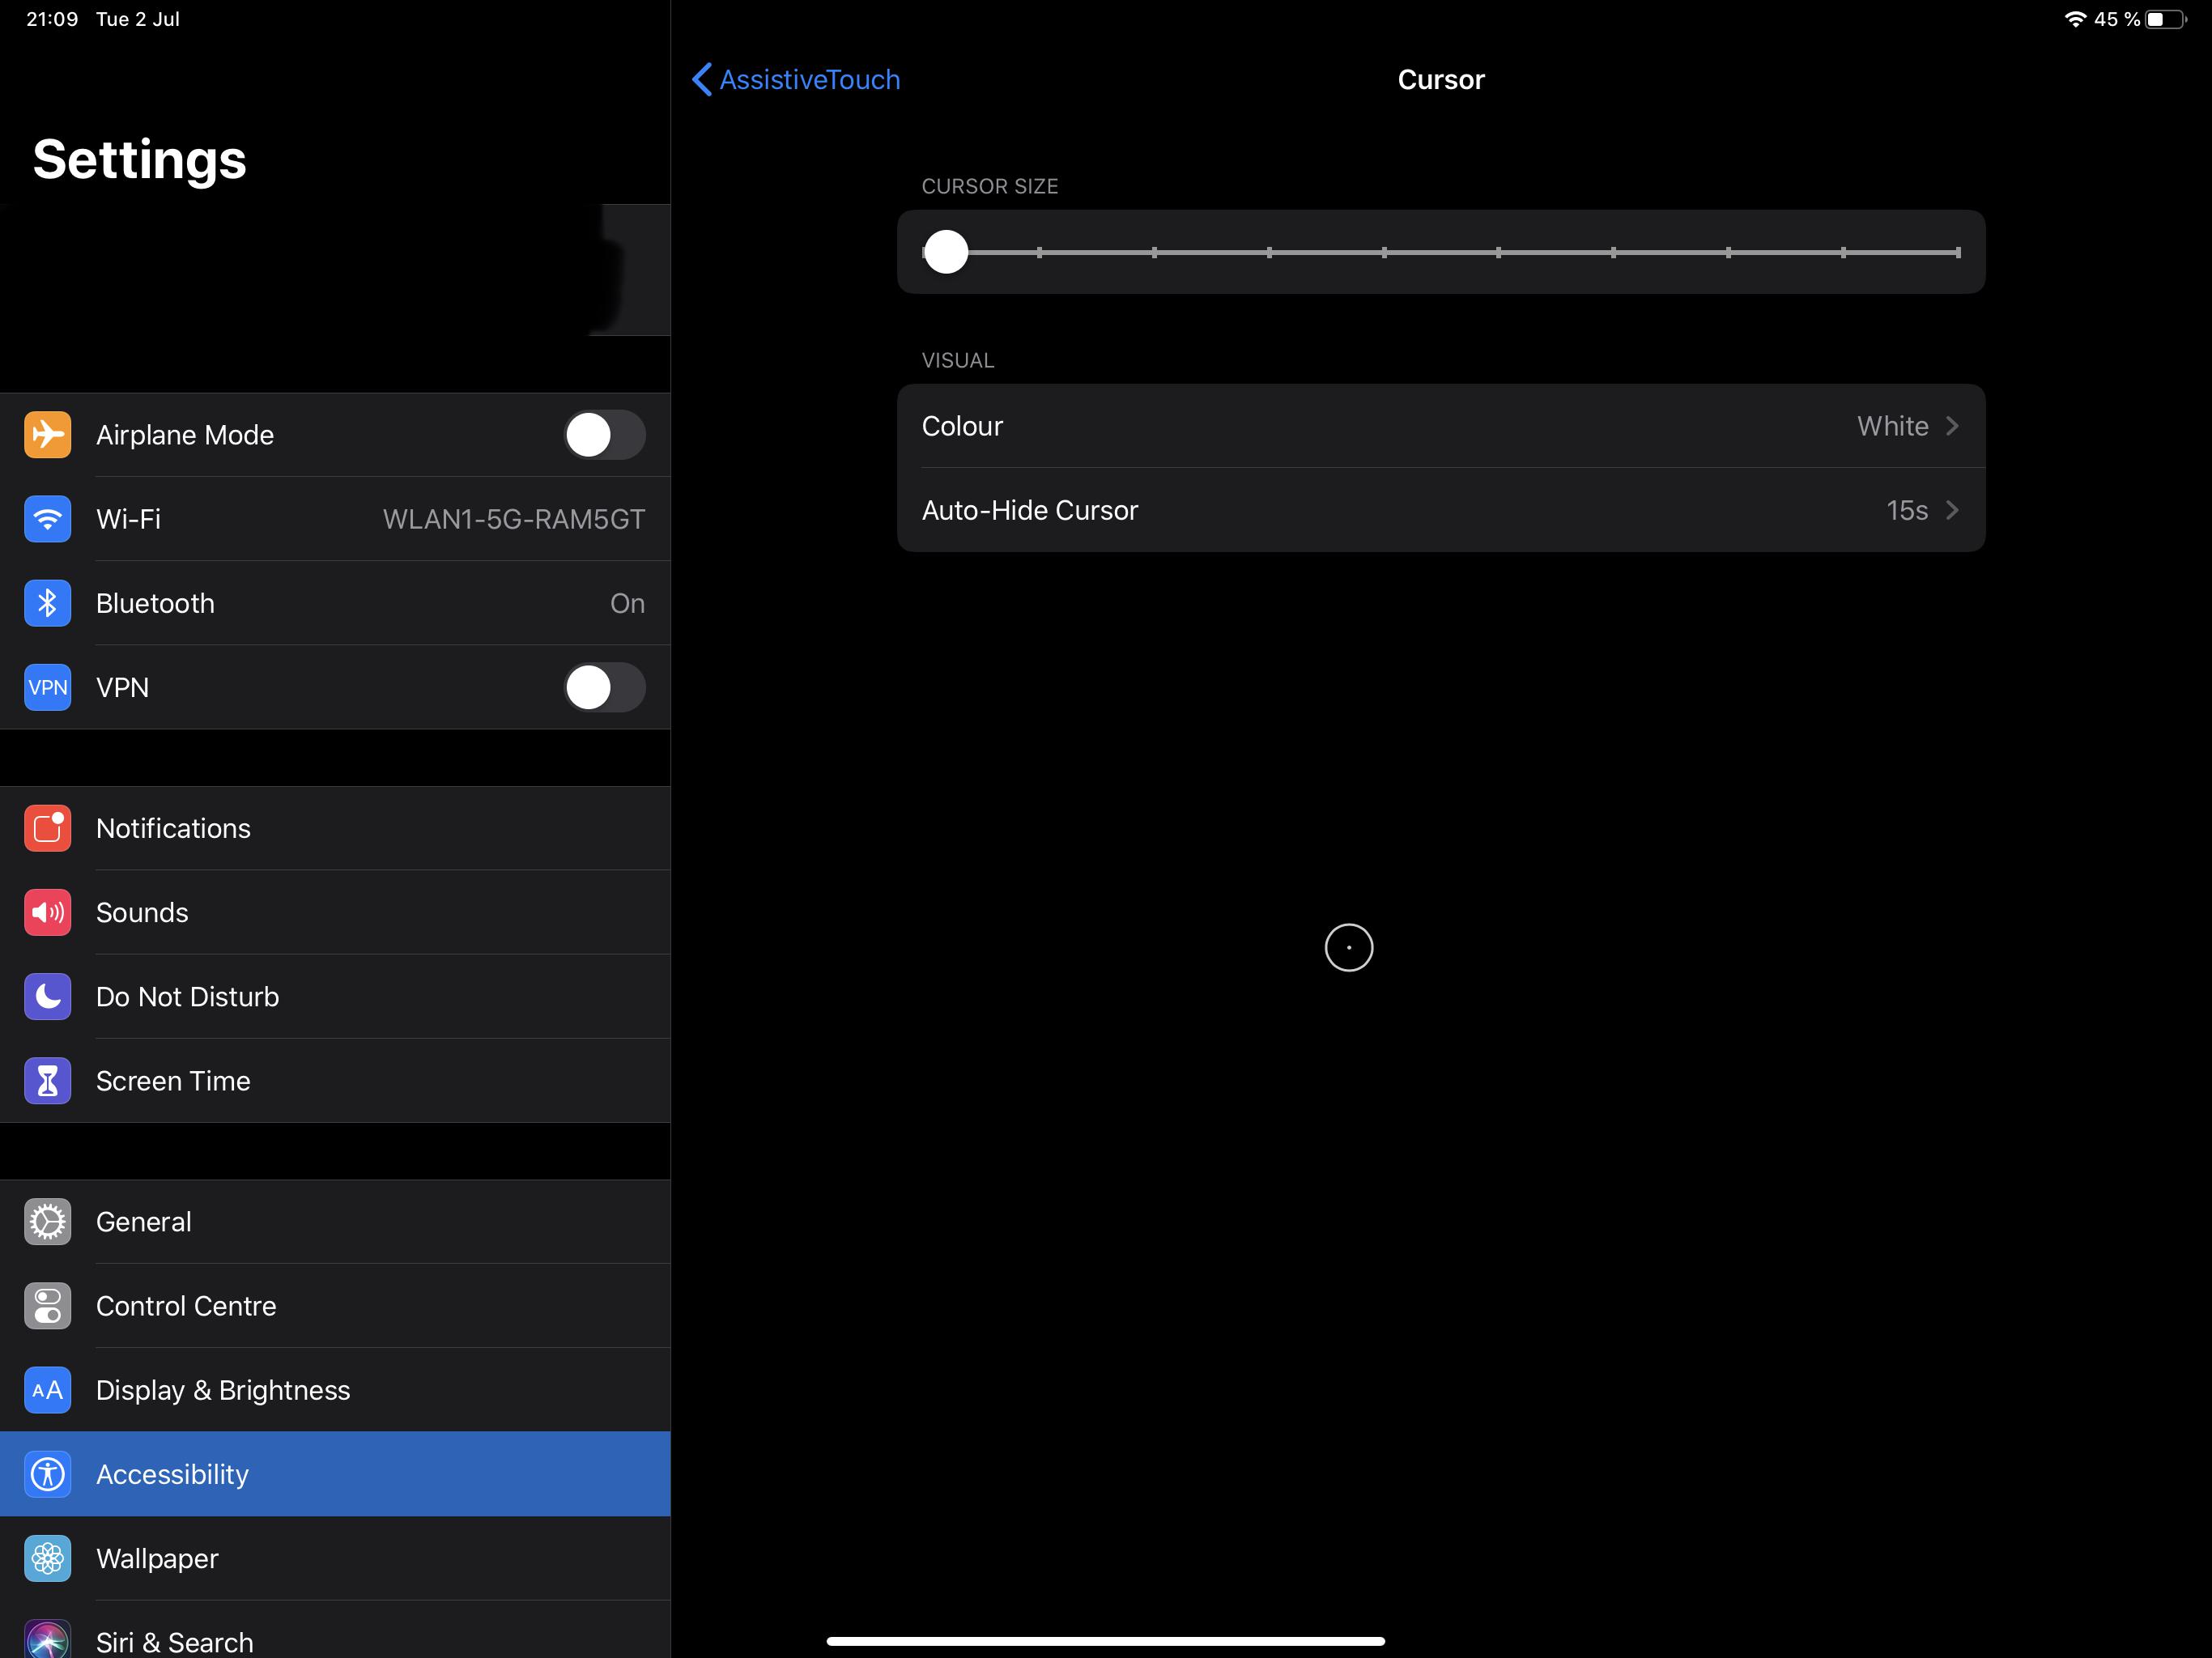Click the Sounds speaker icon
The image size is (2212, 1658).
[x=47, y=912]
